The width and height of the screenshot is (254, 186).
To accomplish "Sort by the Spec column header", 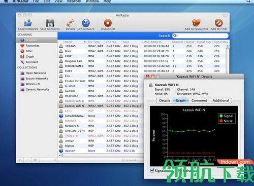I will click(132, 42).
